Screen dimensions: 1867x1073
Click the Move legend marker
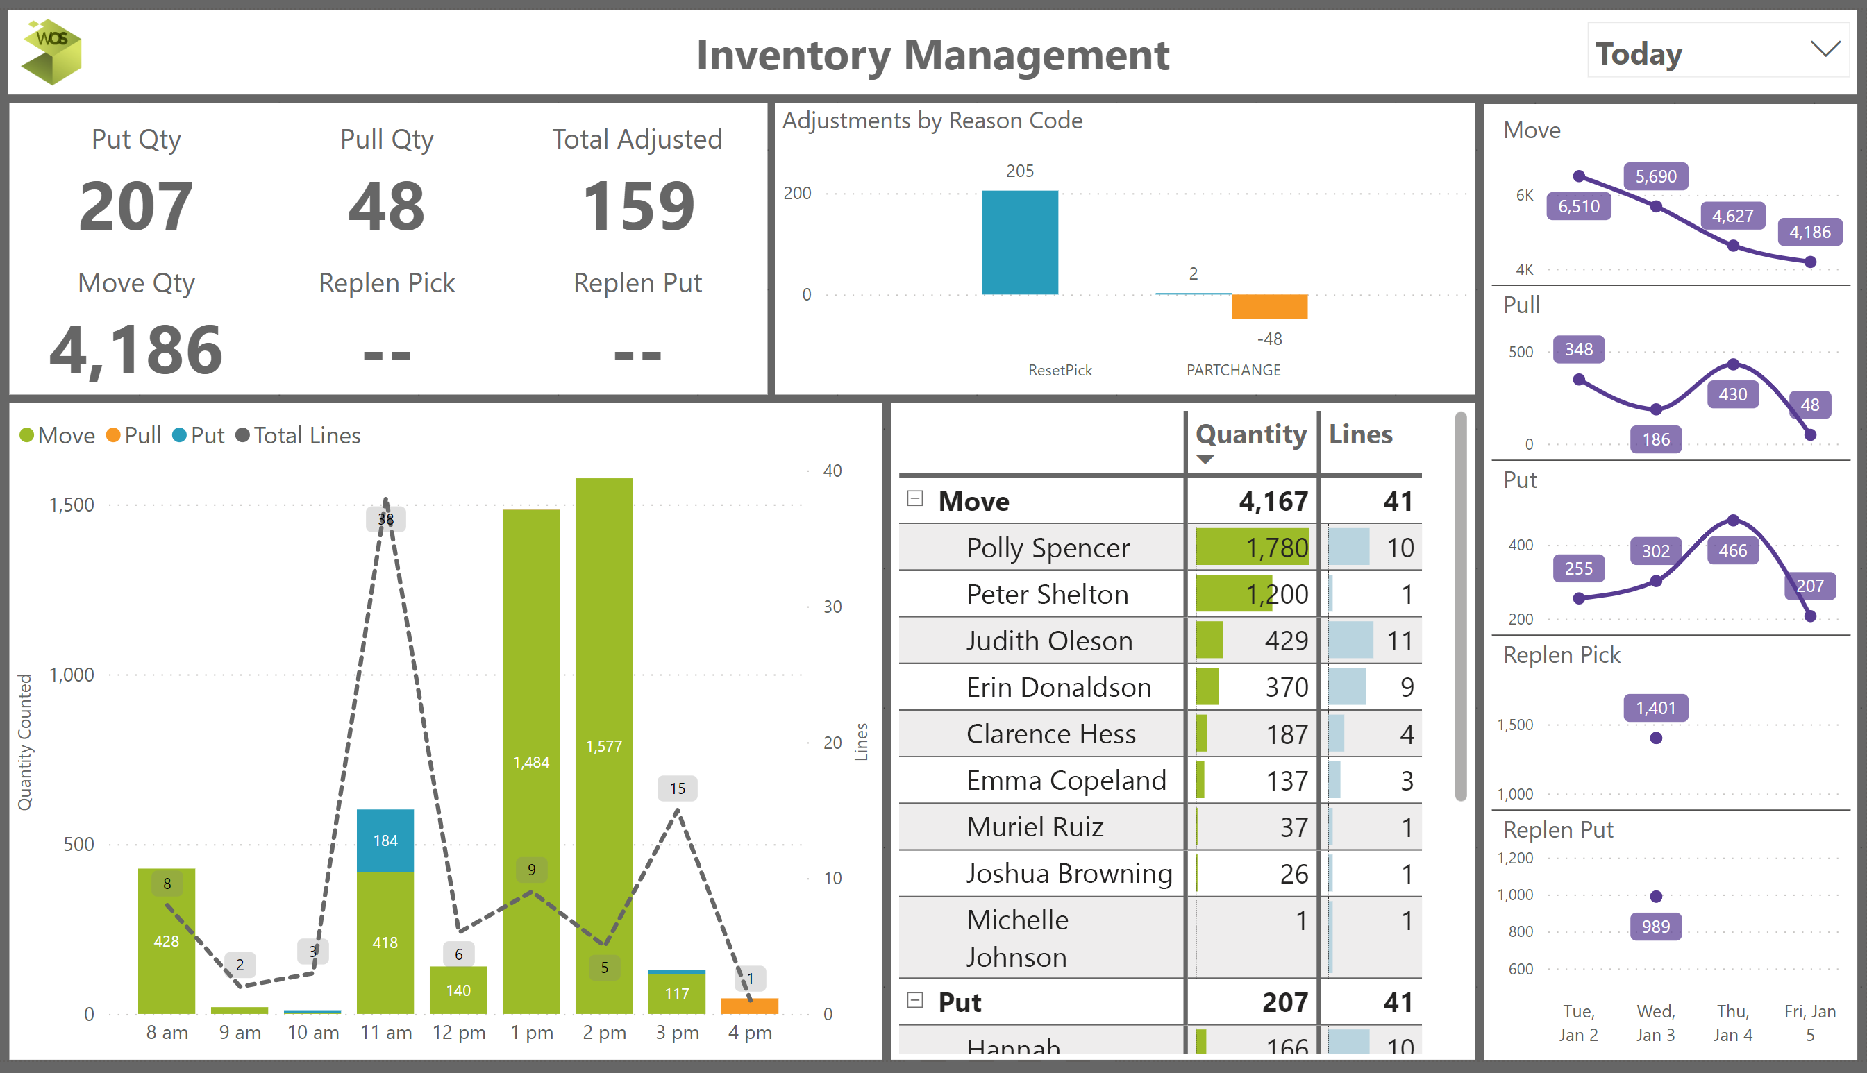[26, 436]
